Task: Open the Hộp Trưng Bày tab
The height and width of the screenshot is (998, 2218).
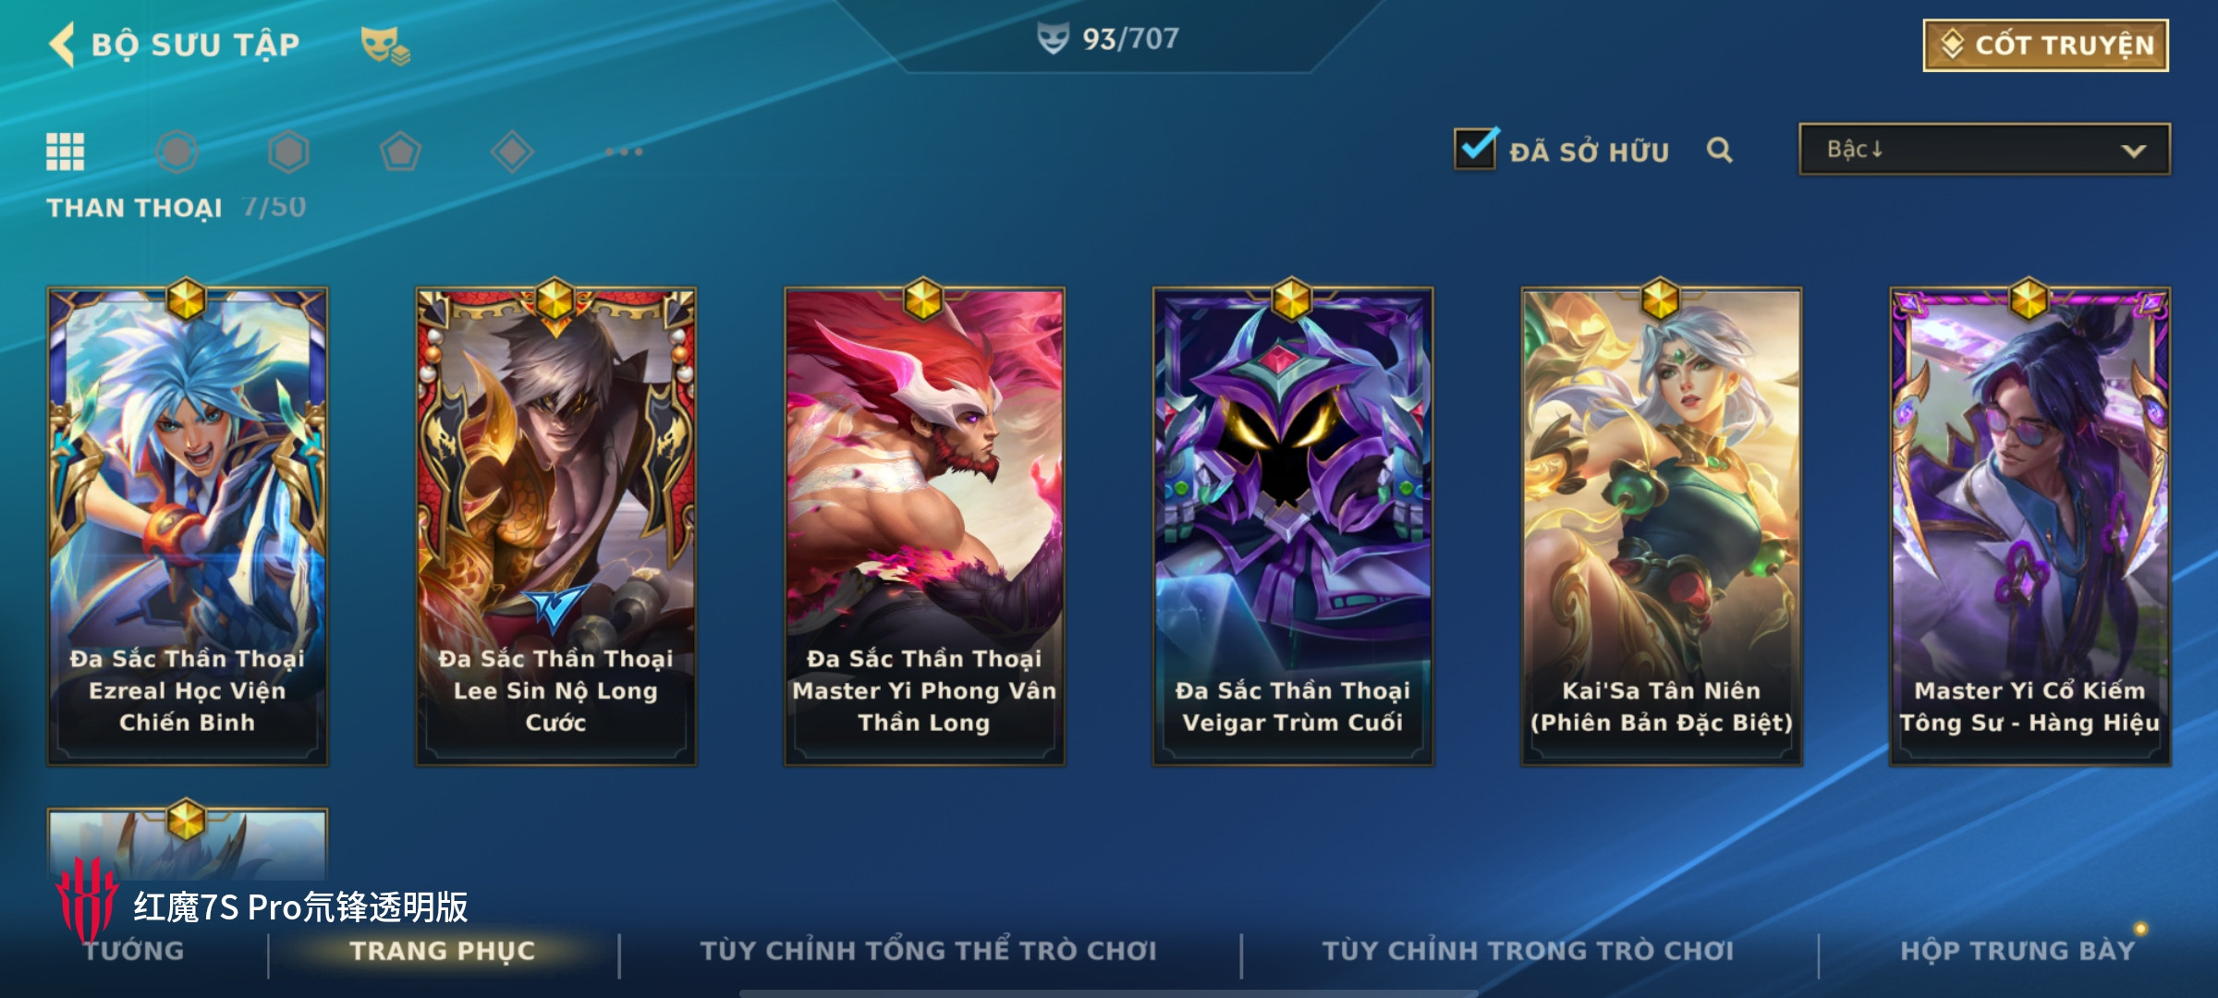Action: coord(2017,951)
